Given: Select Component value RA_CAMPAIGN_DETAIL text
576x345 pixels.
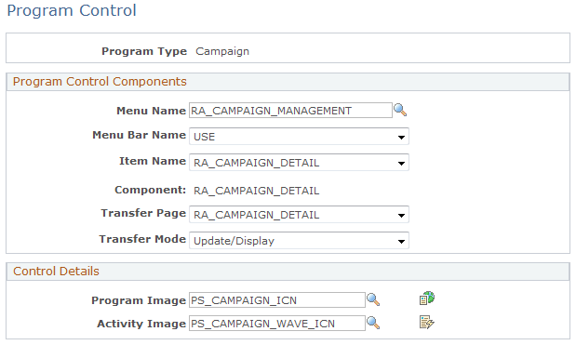Looking at the screenshot, I should click(257, 191).
